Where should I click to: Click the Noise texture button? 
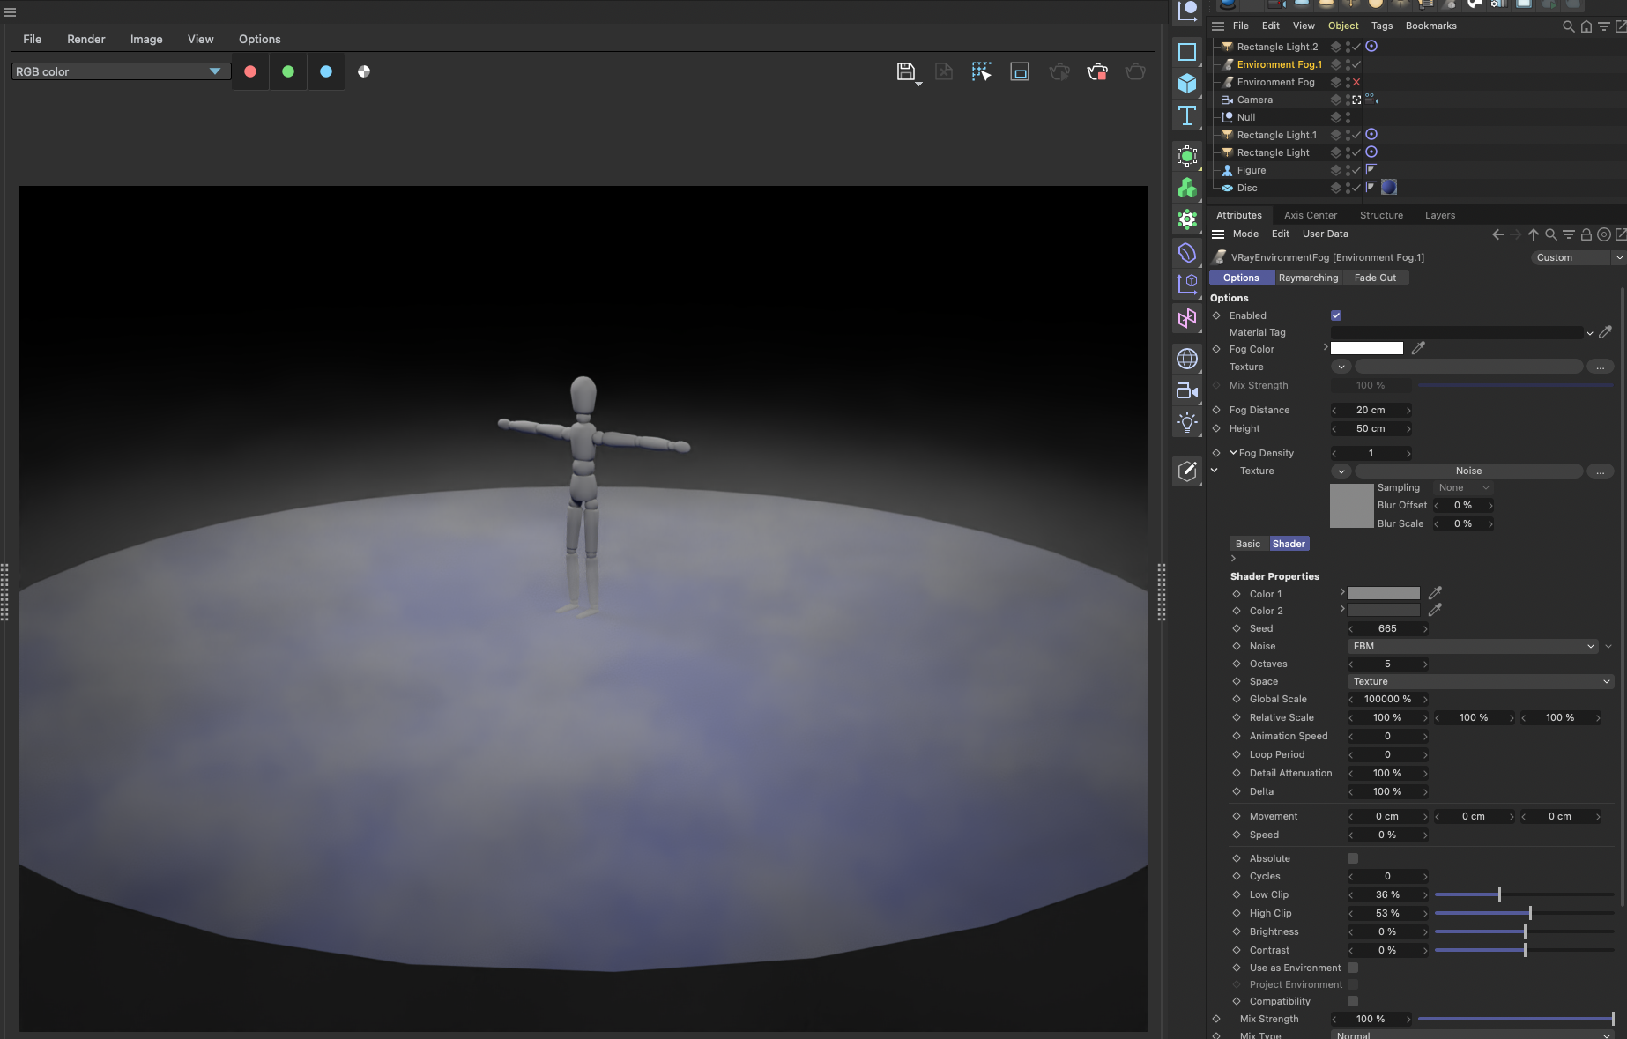point(1468,471)
